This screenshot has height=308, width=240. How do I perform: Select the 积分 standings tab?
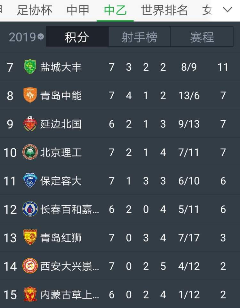tap(77, 37)
